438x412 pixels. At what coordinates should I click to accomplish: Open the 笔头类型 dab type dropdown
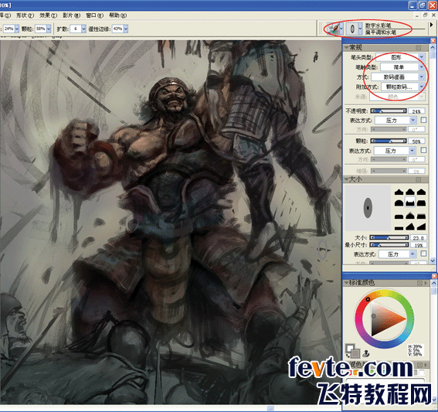point(400,57)
